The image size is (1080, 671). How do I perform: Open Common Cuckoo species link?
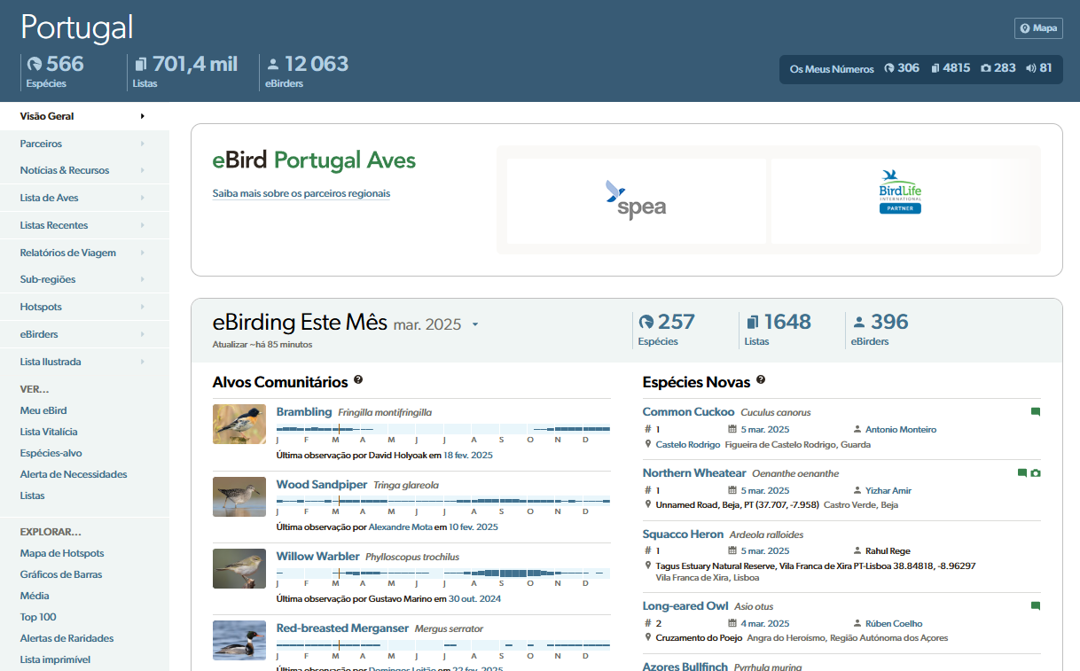[689, 412]
